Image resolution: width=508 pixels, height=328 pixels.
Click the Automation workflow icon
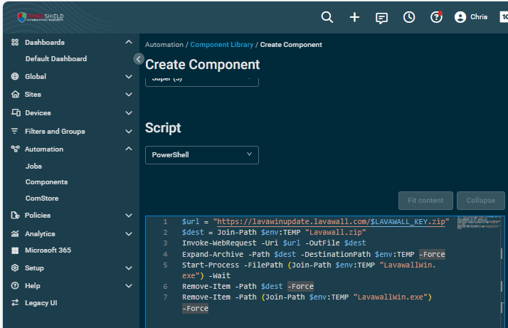pos(15,149)
